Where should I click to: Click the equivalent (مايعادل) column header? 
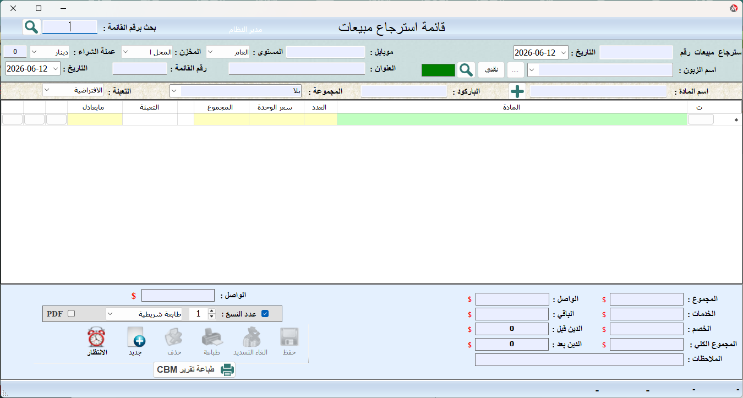(x=95, y=107)
